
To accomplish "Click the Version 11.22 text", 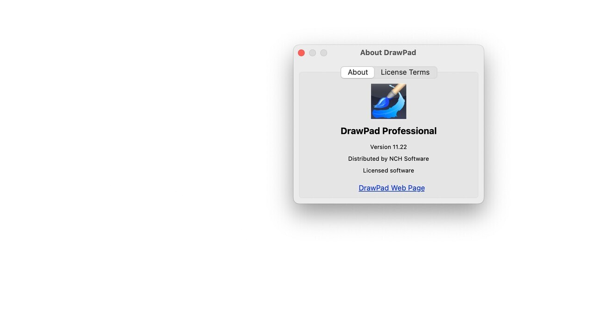I will [388, 147].
